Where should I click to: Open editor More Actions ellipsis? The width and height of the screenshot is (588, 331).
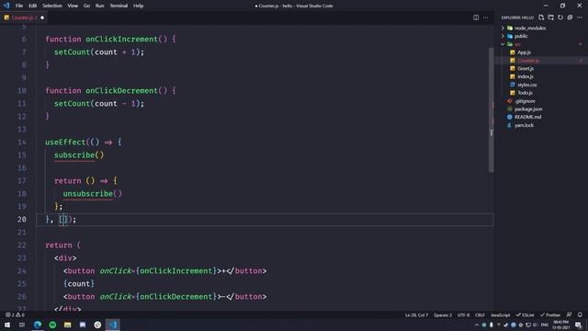point(485,17)
